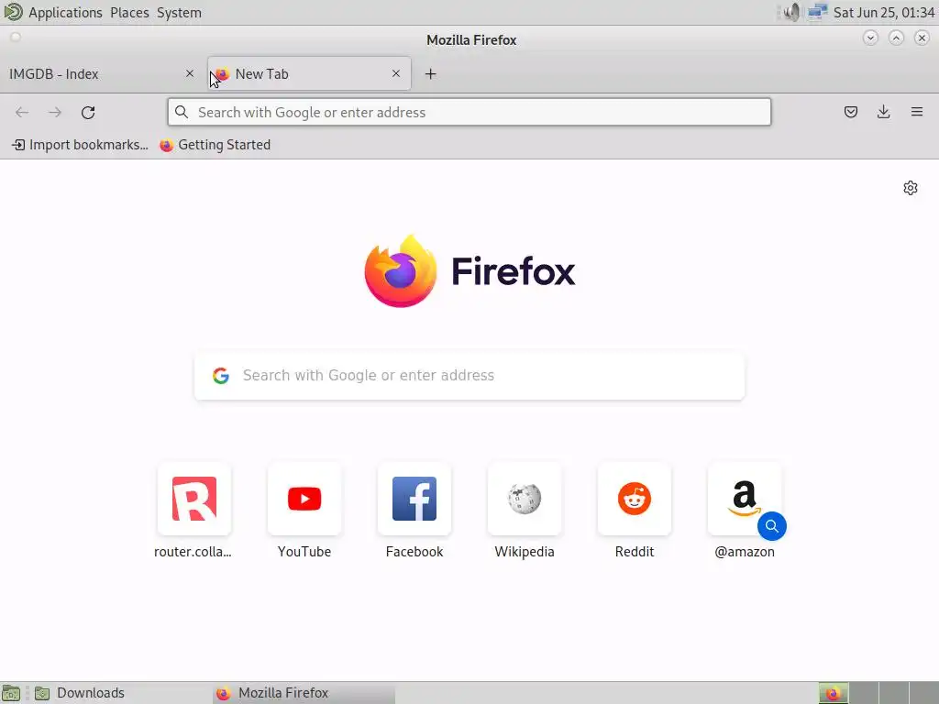Reload the current page

[88, 112]
